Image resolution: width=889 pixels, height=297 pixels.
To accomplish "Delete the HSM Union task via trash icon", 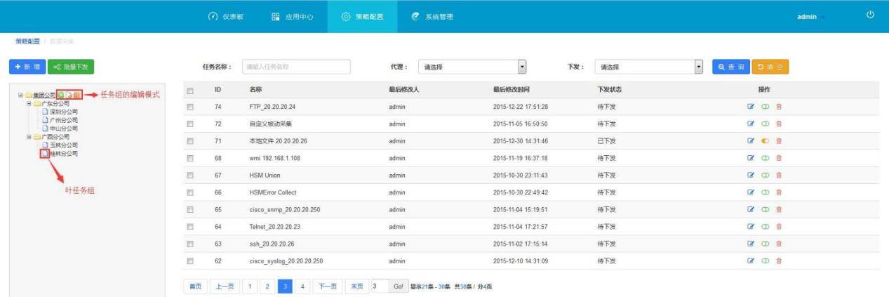I will click(778, 176).
